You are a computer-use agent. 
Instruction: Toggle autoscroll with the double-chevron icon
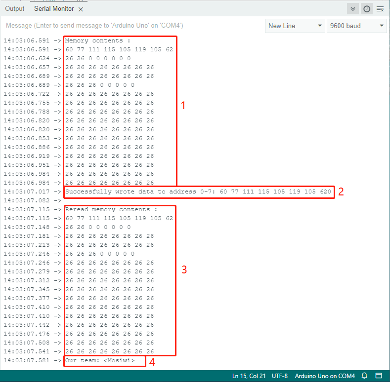pyautogui.click(x=353, y=9)
